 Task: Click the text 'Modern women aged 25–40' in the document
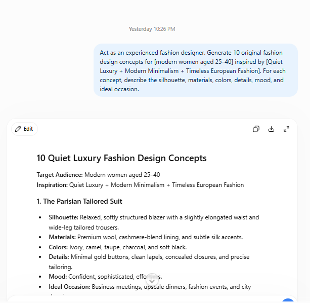[x=122, y=175]
